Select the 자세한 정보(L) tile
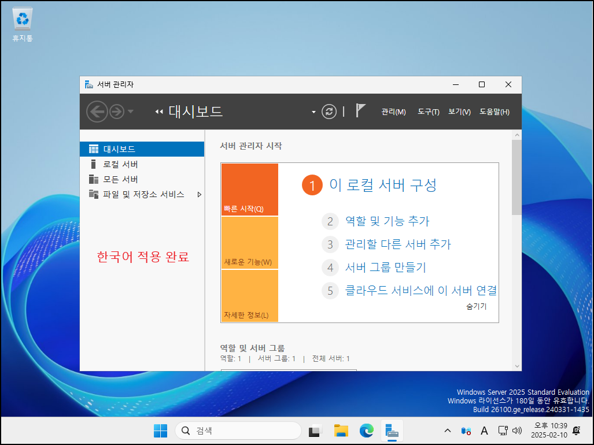Screen dimensions: 594x445 tap(250, 296)
